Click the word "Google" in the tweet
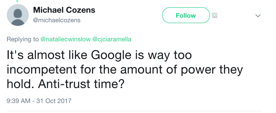The height and width of the screenshot is (113, 276). point(111,55)
